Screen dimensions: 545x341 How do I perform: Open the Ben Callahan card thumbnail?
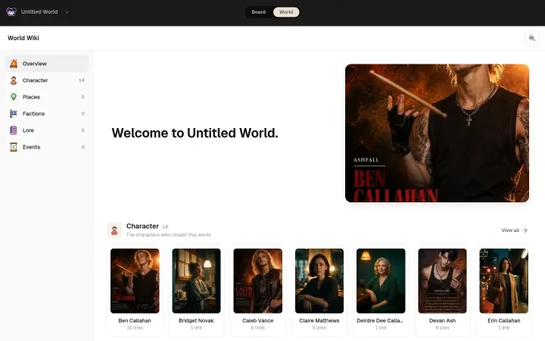pos(135,281)
